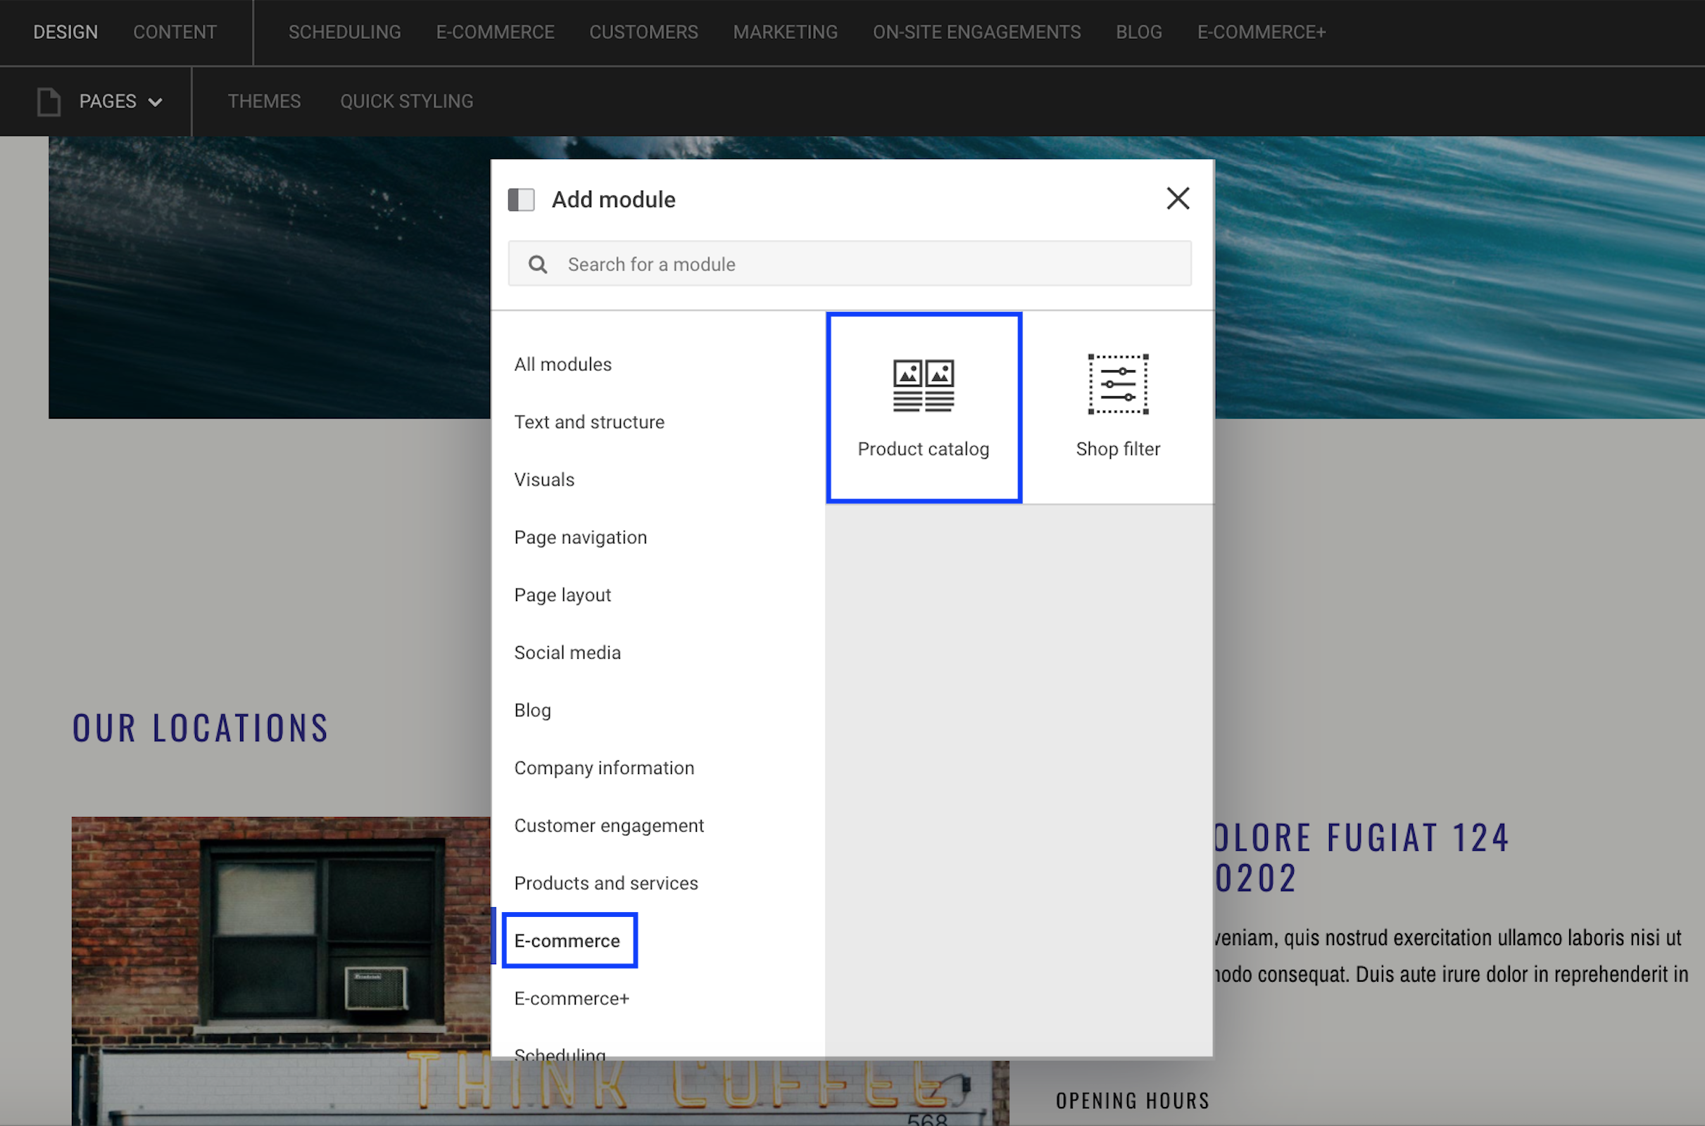The height and width of the screenshot is (1126, 1705).
Task: Open the Marketing menu
Action: [785, 32]
